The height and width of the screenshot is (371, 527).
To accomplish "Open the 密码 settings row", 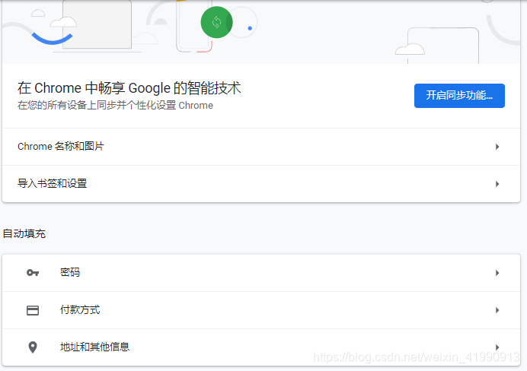I will 261,273.
